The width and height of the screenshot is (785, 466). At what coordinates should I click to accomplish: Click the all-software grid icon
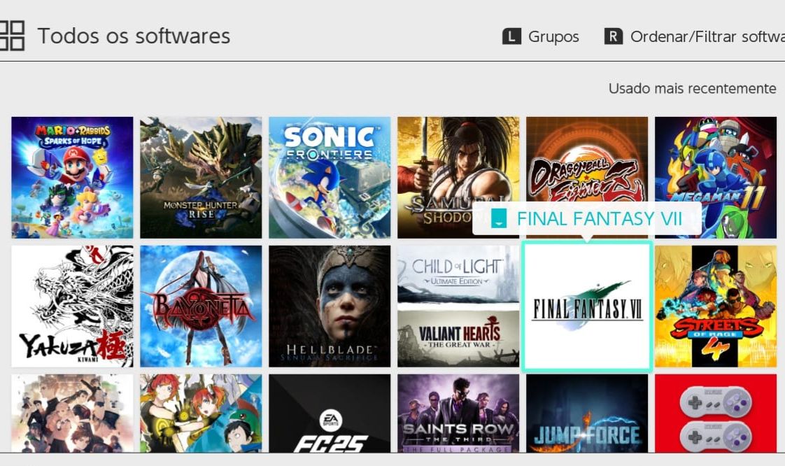(12, 36)
